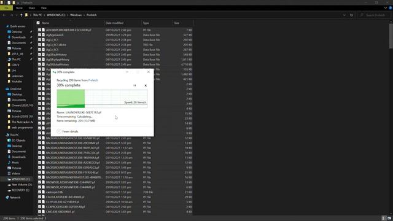Uncheck the AgGlFaultHistory file checkbox
This screenshot has width=393, height=221.
tap(39, 55)
